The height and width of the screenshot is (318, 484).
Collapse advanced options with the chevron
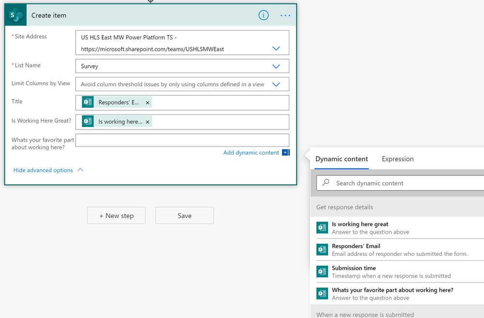(x=80, y=170)
